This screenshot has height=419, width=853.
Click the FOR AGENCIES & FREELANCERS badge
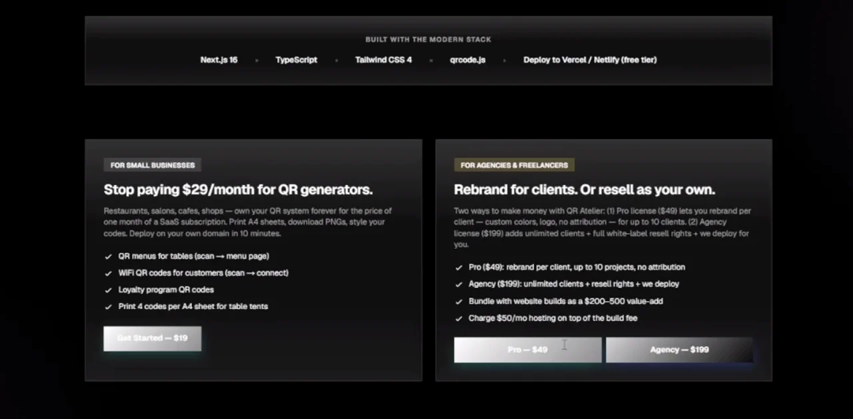click(x=514, y=165)
